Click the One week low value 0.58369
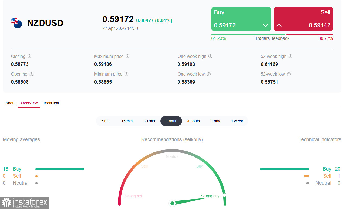Viewport: 343px width, 209px height. 186,82
